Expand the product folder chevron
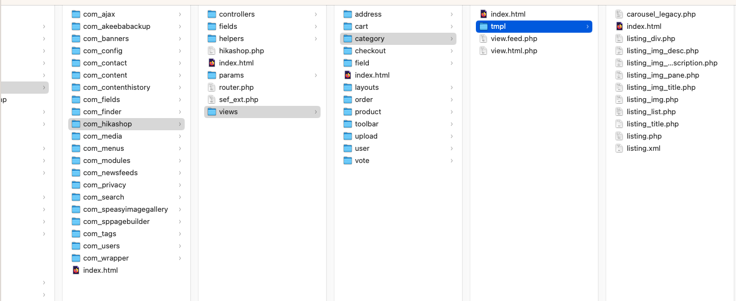 (x=451, y=112)
